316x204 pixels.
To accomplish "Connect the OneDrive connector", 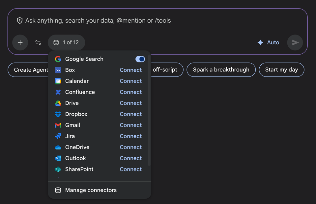I will pyautogui.click(x=130, y=147).
